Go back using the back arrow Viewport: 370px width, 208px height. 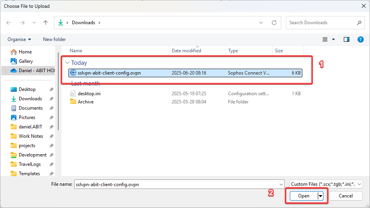pyautogui.click(x=9, y=23)
